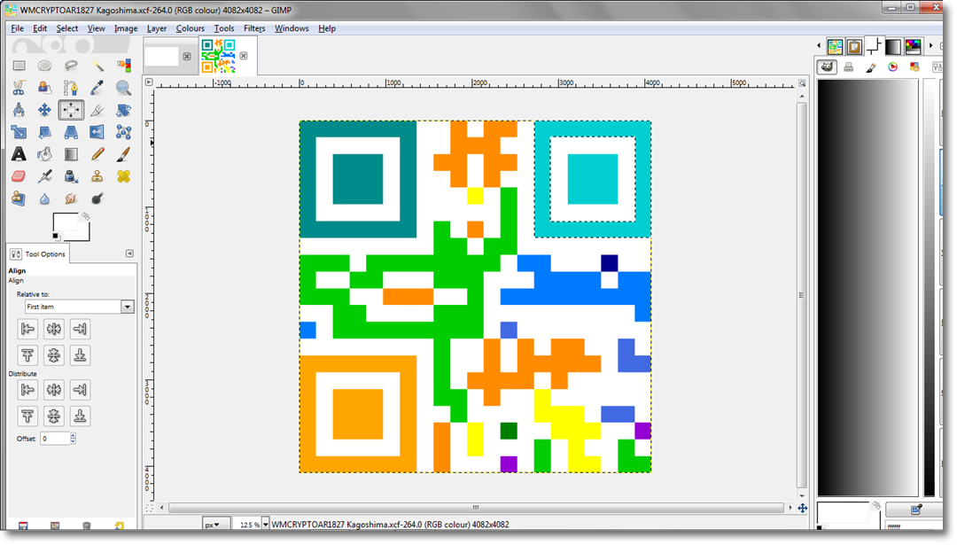Open the Tool Options tab configuration menu

(x=129, y=253)
